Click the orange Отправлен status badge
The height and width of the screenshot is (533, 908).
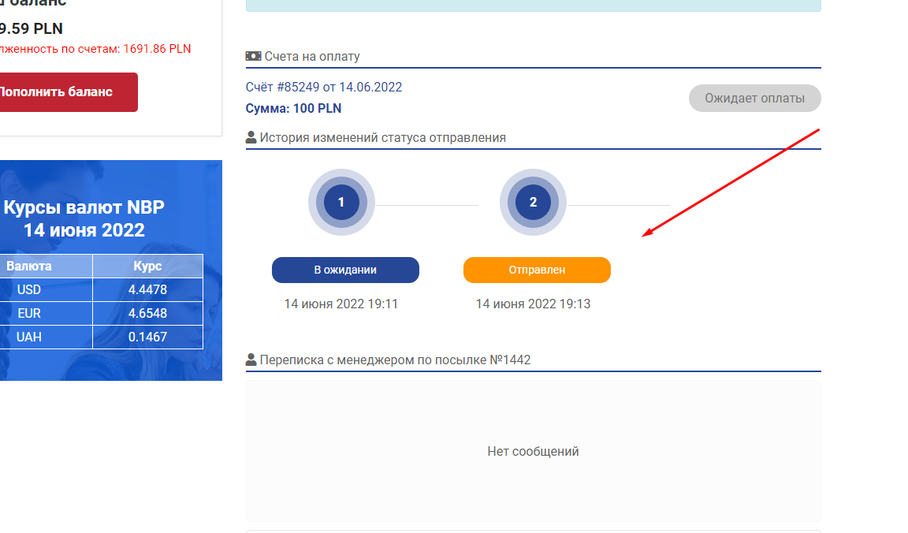point(537,270)
